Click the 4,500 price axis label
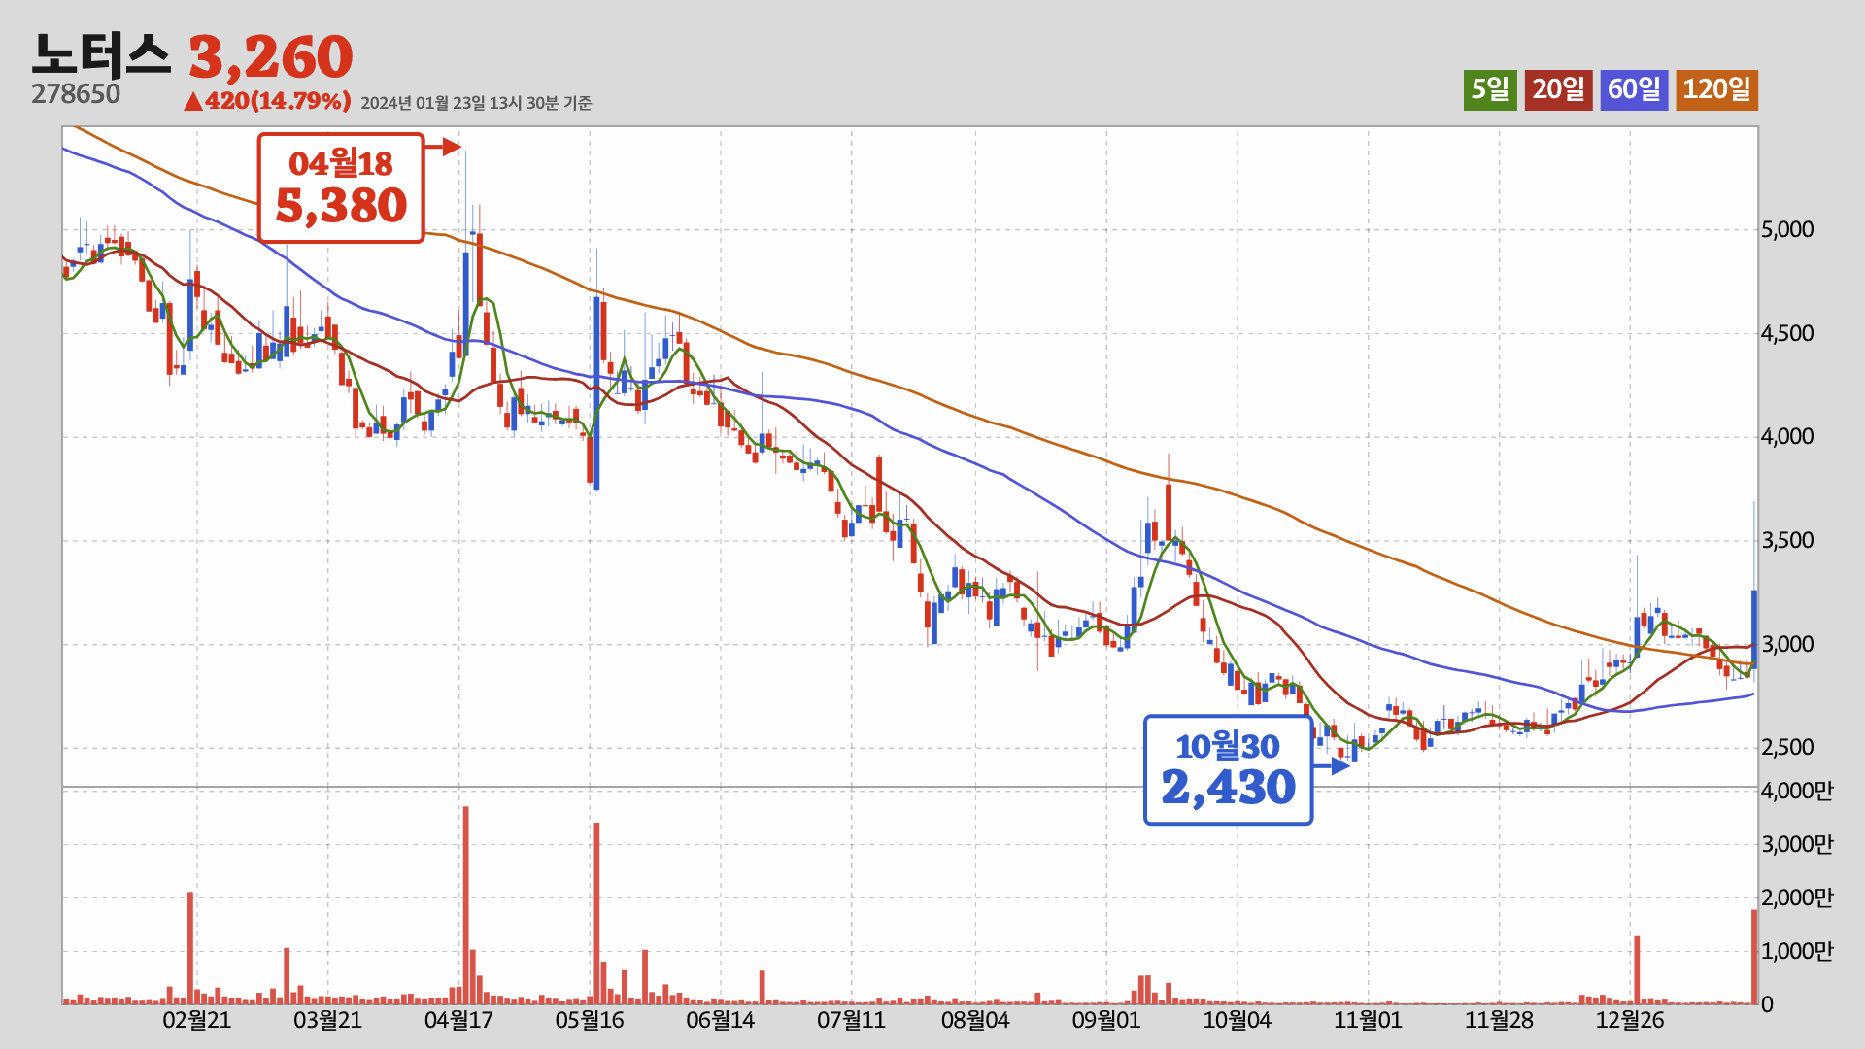This screenshot has height=1049, width=1865. coord(1787,334)
